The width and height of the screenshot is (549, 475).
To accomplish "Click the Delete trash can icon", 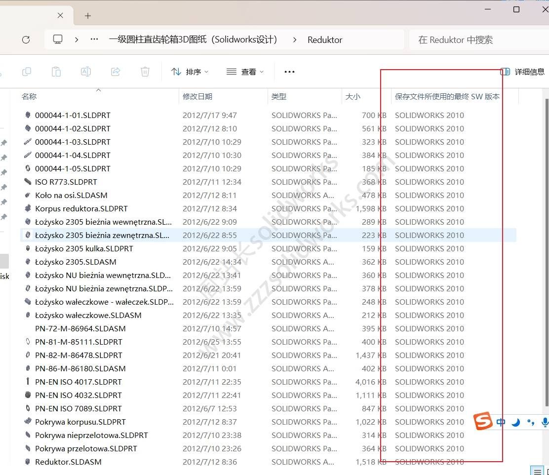I will click(x=145, y=72).
